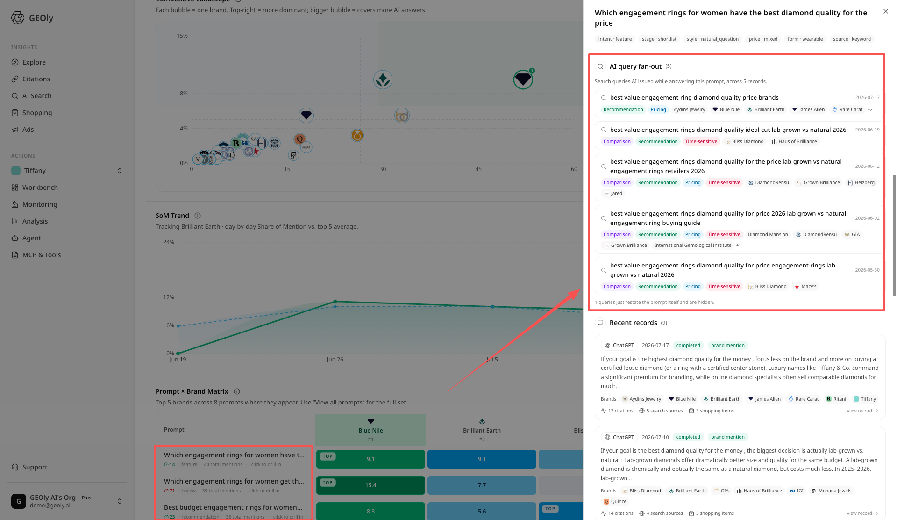Click the IGI brand chip
Screen dimensions: 897x520
[x=797, y=491]
